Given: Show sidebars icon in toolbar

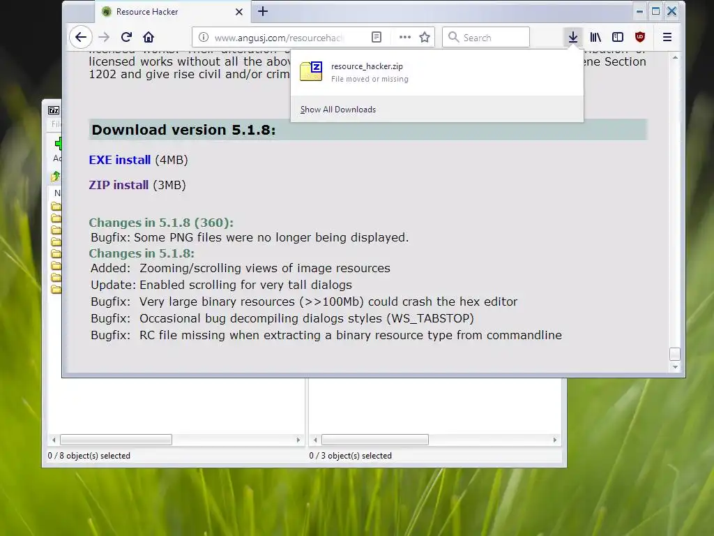Looking at the screenshot, I should pyautogui.click(x=618, y=37).
